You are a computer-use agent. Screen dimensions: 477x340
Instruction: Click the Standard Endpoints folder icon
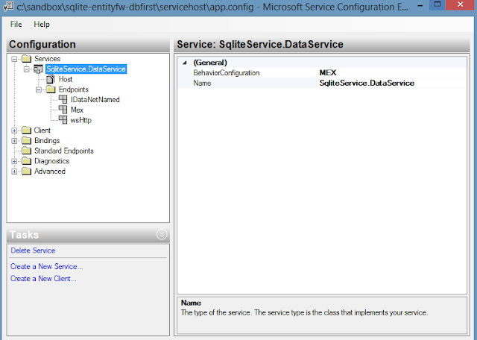pos(27,151)
